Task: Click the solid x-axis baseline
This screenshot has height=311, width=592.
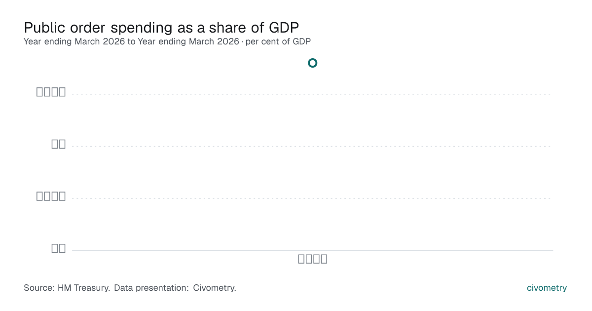Action: point(312,250)
